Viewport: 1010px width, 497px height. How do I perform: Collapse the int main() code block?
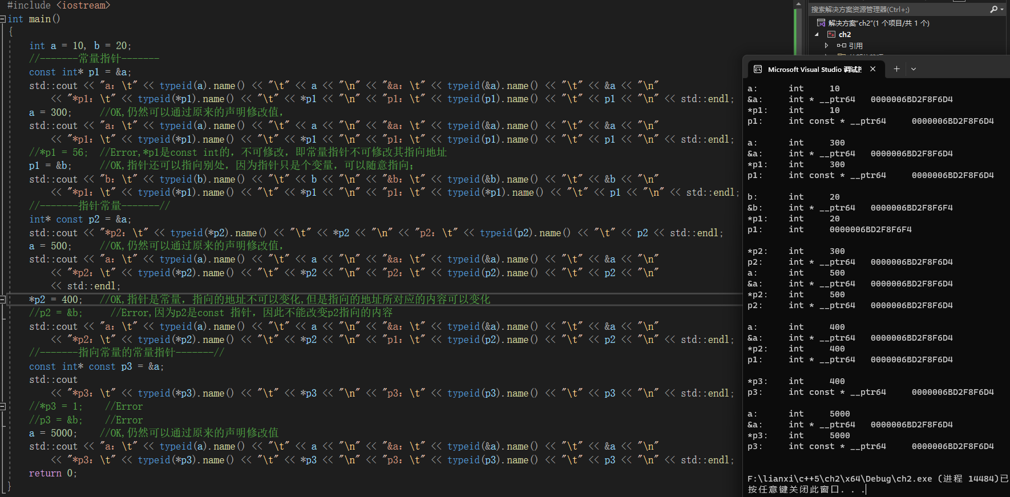(3, 19)
